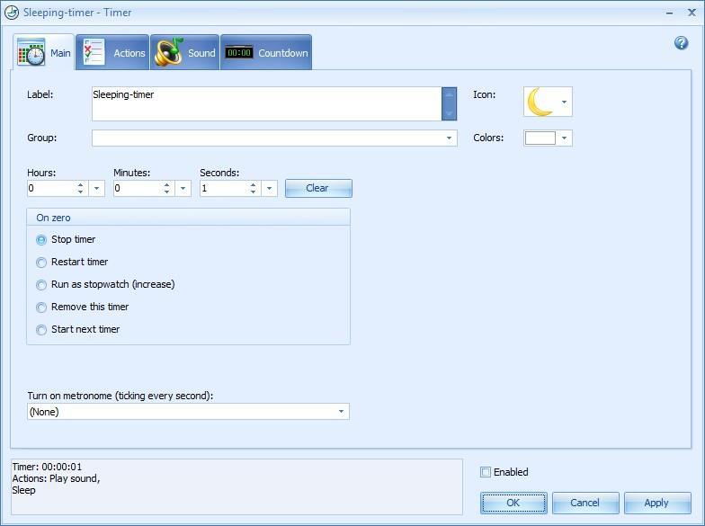Open help with the question mark icon

682,43
